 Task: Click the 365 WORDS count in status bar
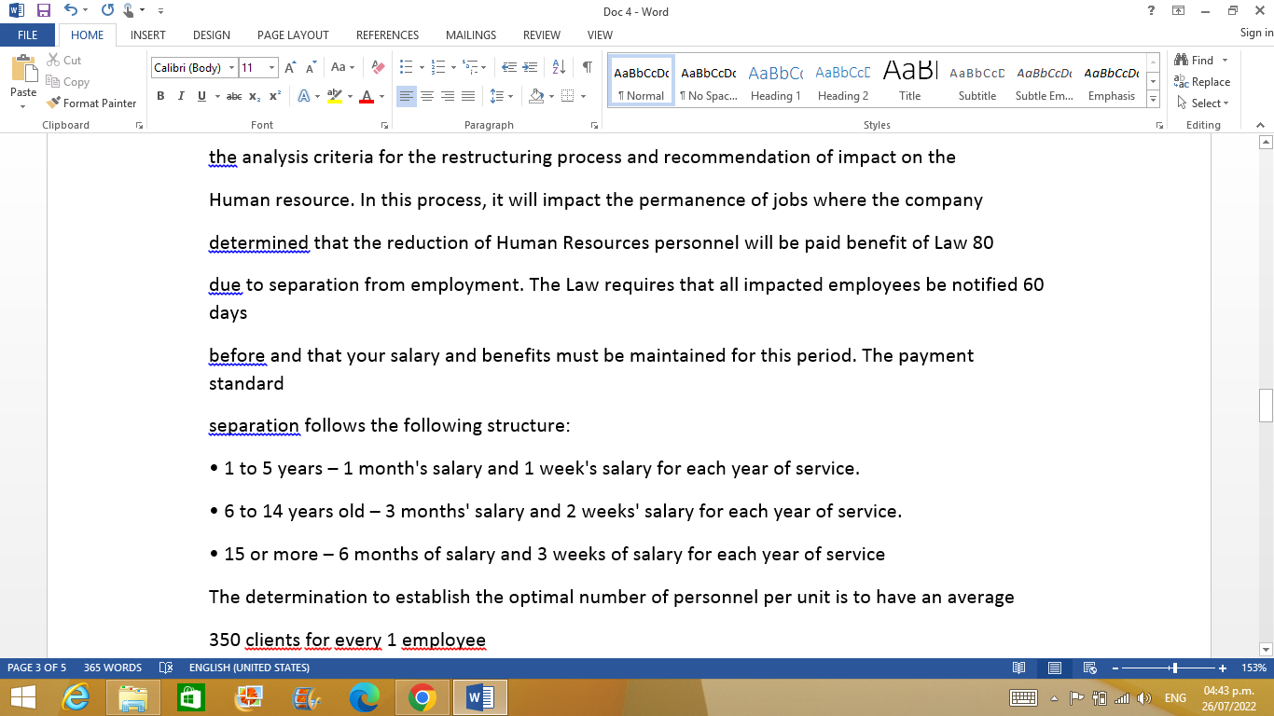[113, 668]
